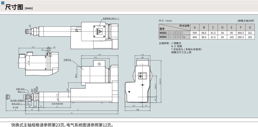Screen dimensions: 258x127
Task: Click the 主轴 ER20 label
Action: click(20, 89)
